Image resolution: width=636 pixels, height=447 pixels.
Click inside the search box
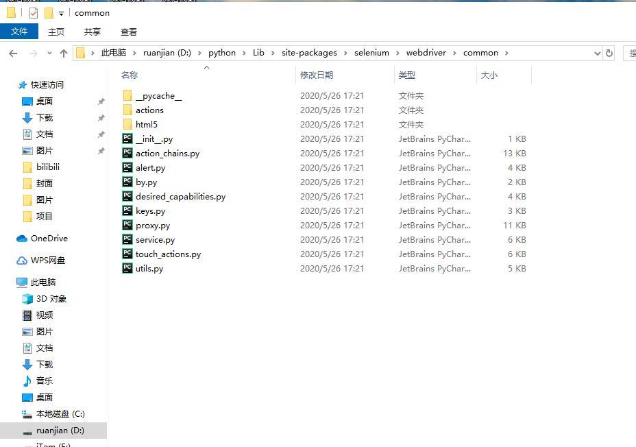point(631,53)
